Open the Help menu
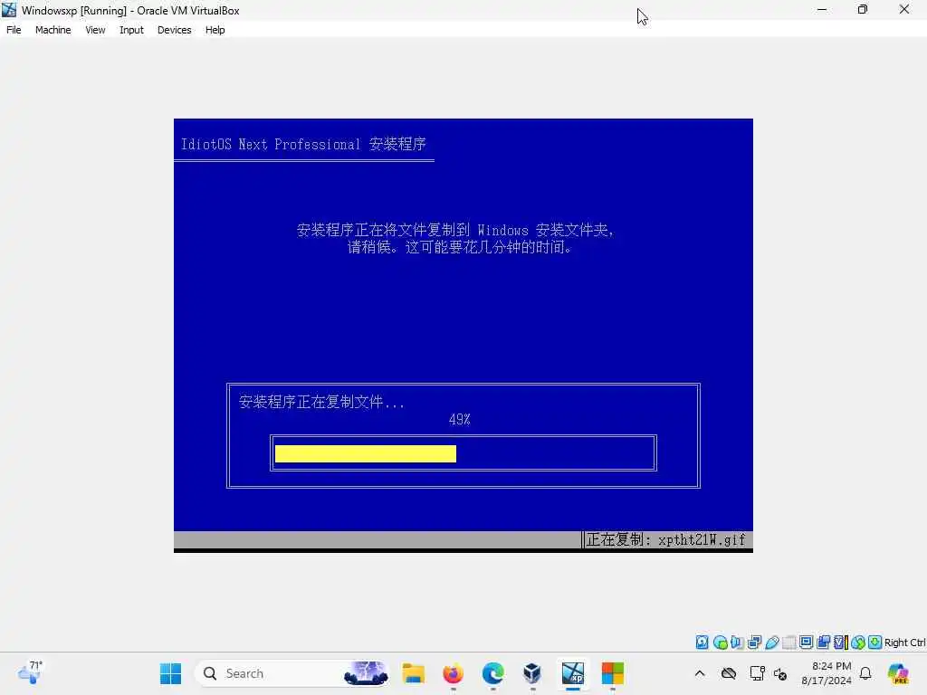Screen dimensions: 927x695 pos(215,30)
